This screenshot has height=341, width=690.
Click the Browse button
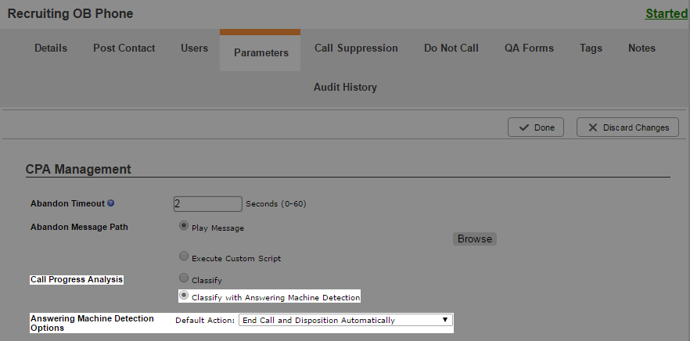pyautogui.click(x=475, y=239)
